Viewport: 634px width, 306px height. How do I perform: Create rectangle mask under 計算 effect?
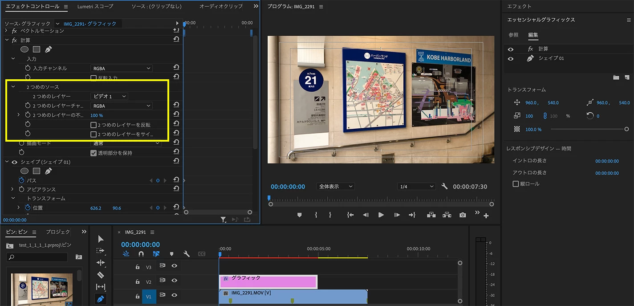pyautogui.click(x=37, y=49)
